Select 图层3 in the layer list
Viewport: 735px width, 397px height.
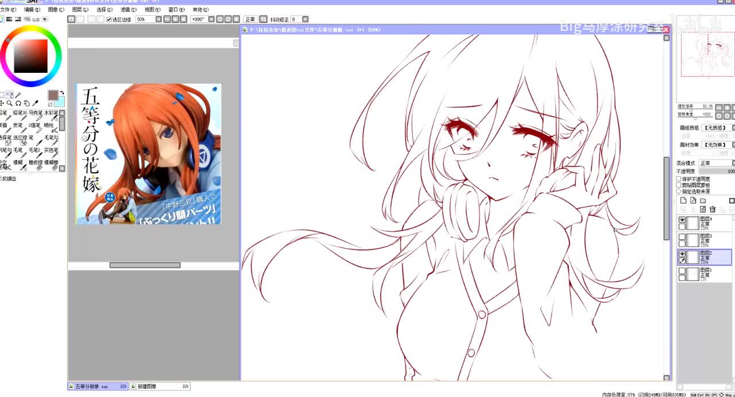705,239
